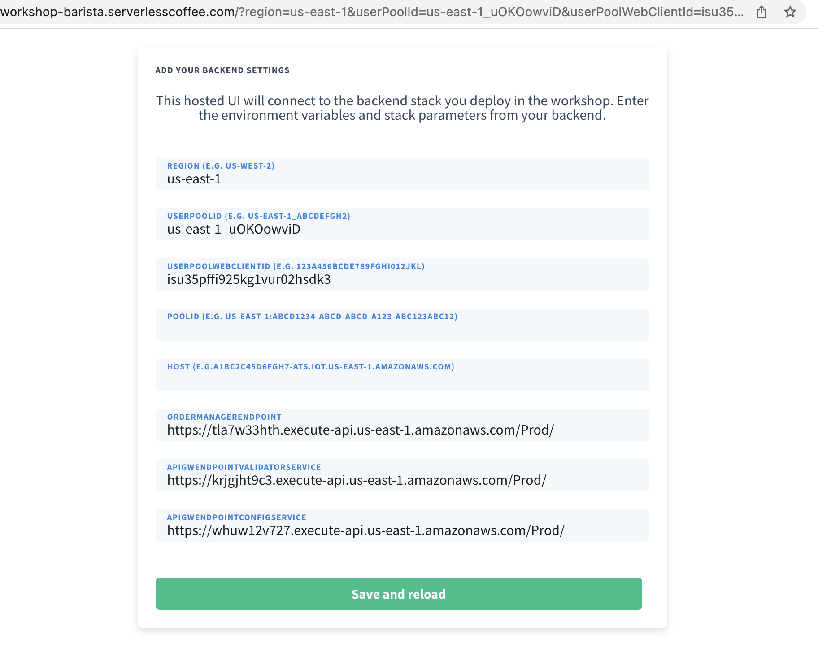This screenshot has width=818, height=652.
Task: Click the empty Host input field
Action: 402,375
